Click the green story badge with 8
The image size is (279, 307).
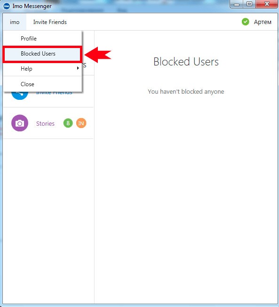click(68, 123)
